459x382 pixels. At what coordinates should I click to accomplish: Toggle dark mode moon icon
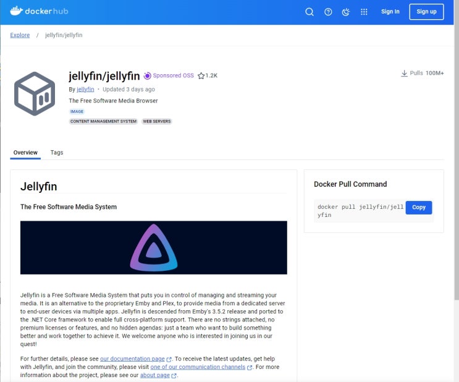pos(346,12)
